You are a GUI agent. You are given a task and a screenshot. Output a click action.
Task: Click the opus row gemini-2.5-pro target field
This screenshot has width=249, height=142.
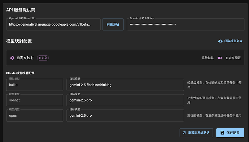point(125,116)
